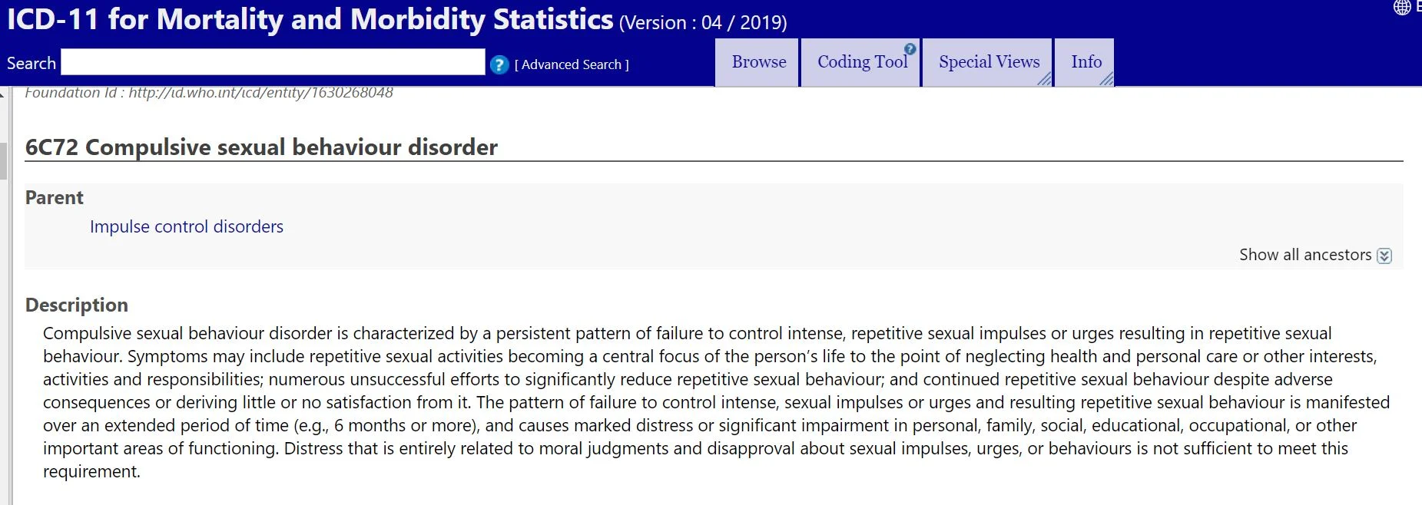Click the blue help icon beside the search box
The height and width of the screenshot is (505, 1422).
tap(499, 65)
